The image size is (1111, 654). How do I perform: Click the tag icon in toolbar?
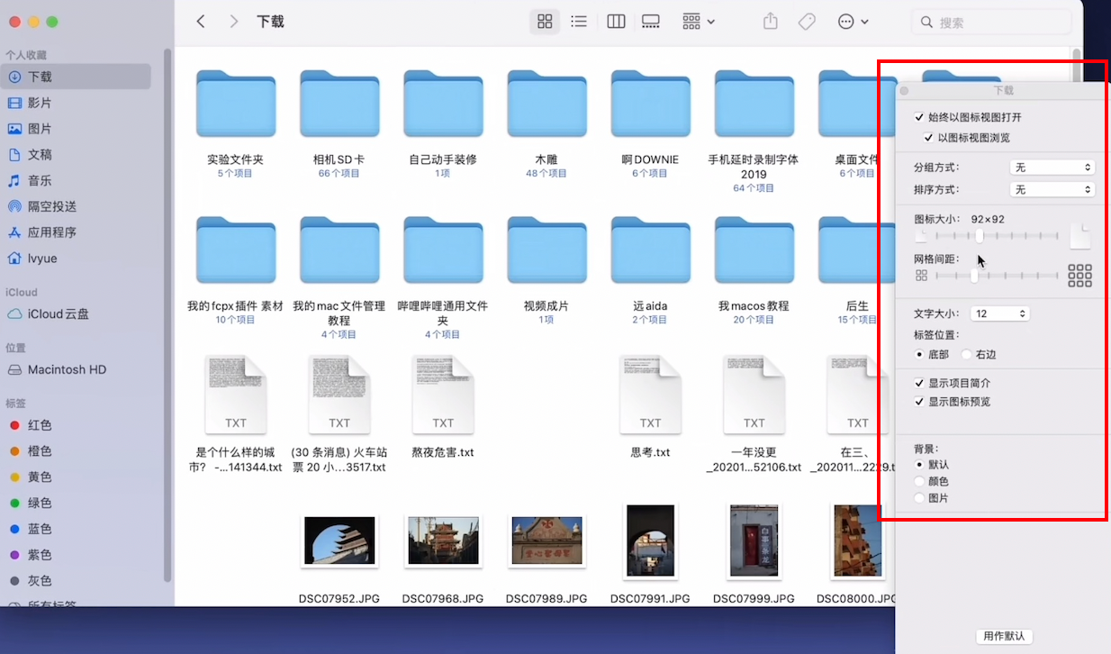click(x=807, y=22)
